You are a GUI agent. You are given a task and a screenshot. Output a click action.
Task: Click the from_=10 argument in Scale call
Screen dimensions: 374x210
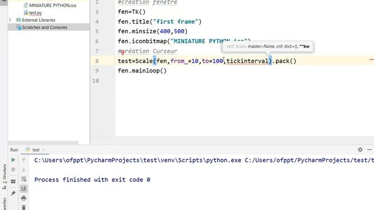(x=185, y=61)
